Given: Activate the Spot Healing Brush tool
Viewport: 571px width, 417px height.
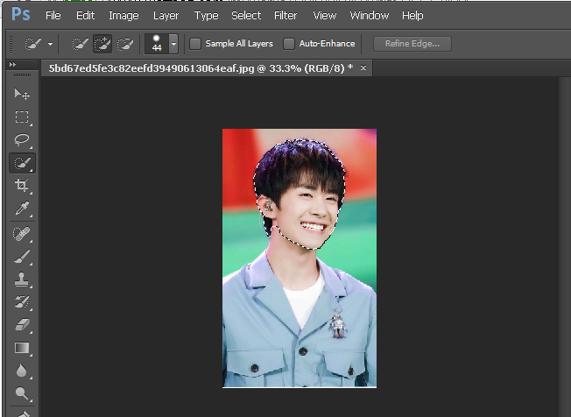Looking at the screenshot, I should click(22, 233).
